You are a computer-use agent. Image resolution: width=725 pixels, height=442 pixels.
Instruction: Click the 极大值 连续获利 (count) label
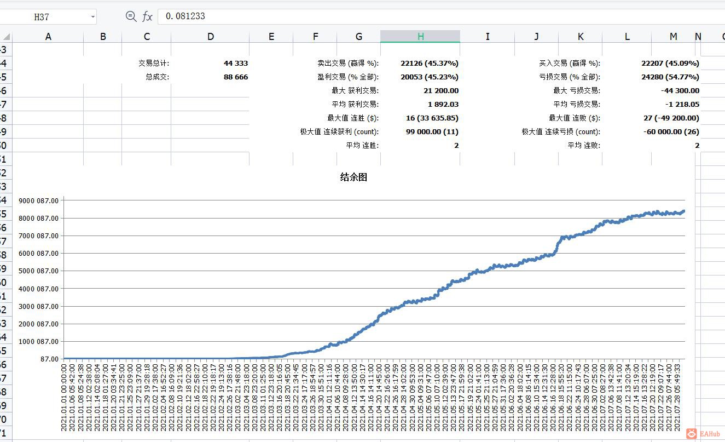(339, 131)
